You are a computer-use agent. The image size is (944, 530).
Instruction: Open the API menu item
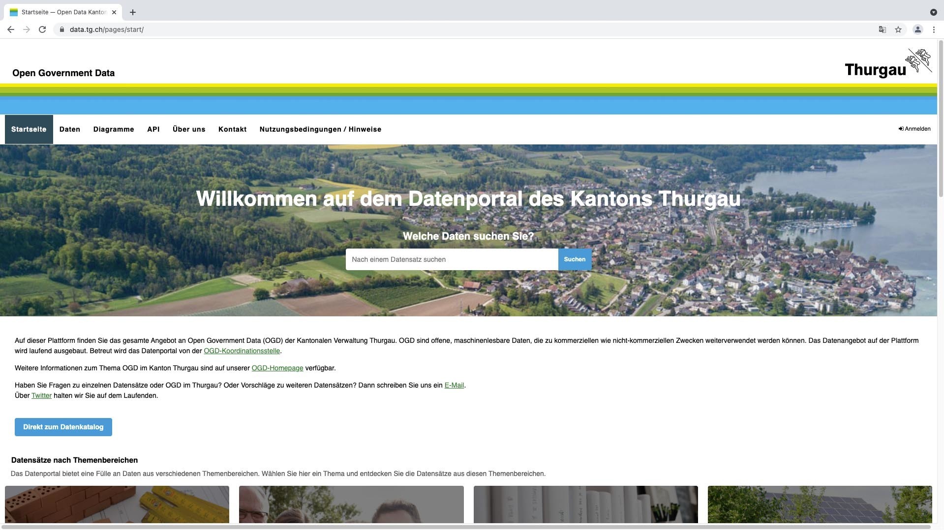[x=153, y=129]
